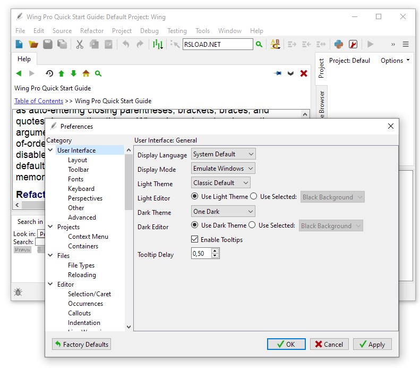
Task: Click the Python shell icon in toolbar
Action: pyautogui.click(x=338, y=45)
